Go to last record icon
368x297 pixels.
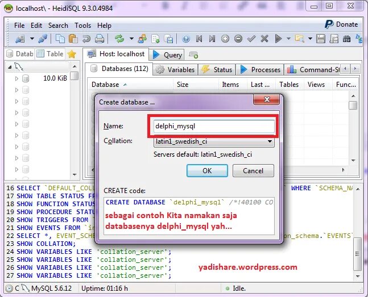pyautogui.click(x=212, y=39)
